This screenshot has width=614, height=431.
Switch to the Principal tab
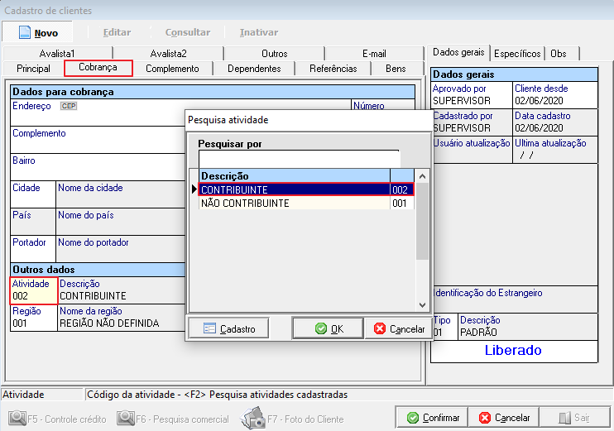(x=33, y=69)
